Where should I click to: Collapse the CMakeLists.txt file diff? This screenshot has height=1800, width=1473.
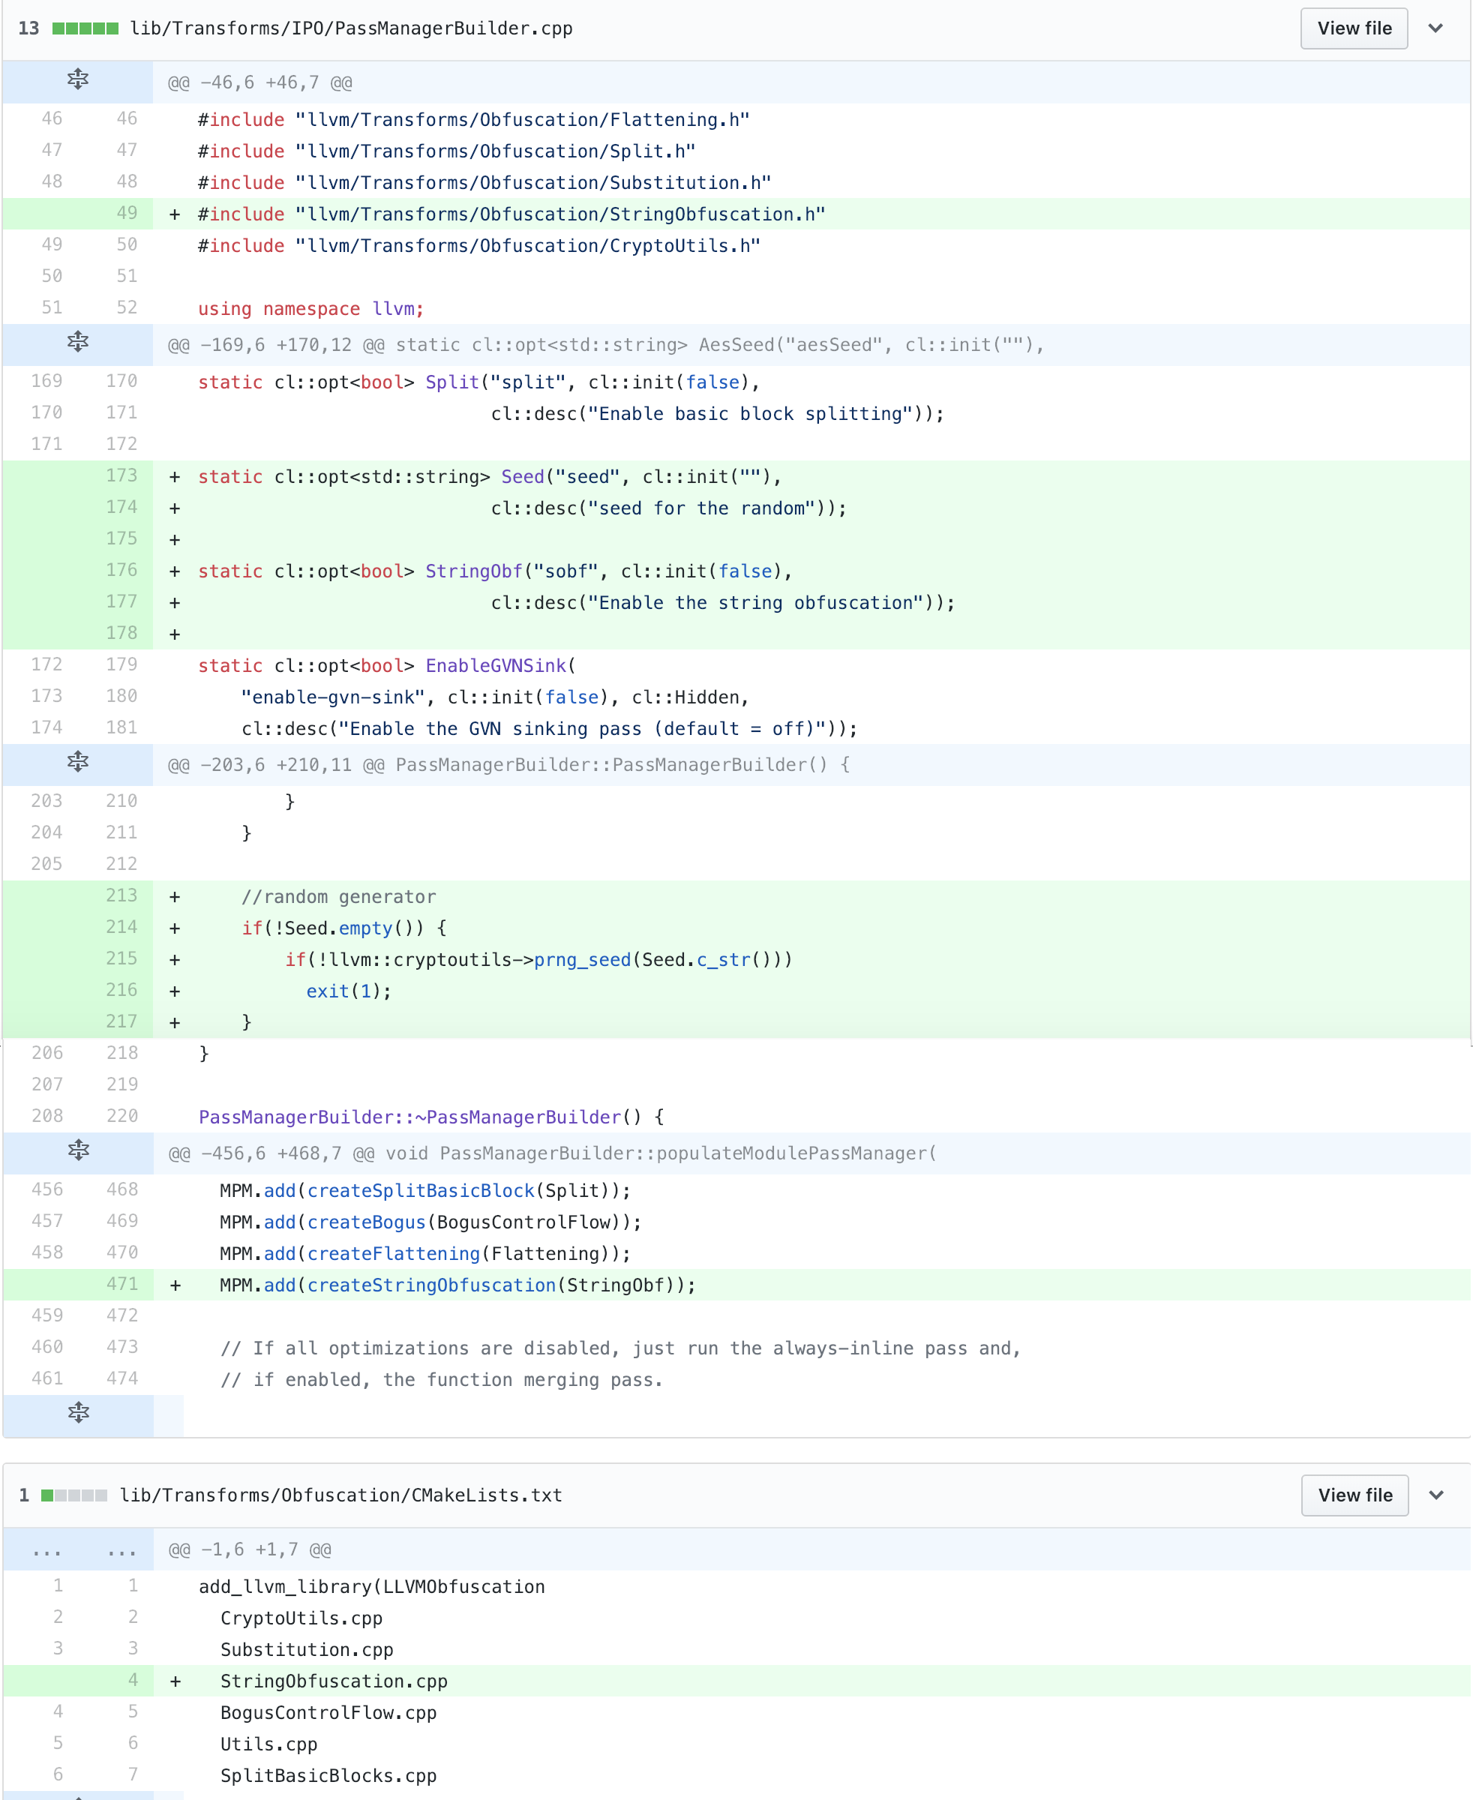(x=1435, y=1495)
